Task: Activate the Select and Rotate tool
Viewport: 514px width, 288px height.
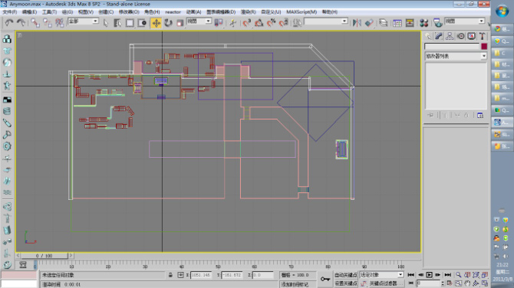Action: click(x=168, y=23)
